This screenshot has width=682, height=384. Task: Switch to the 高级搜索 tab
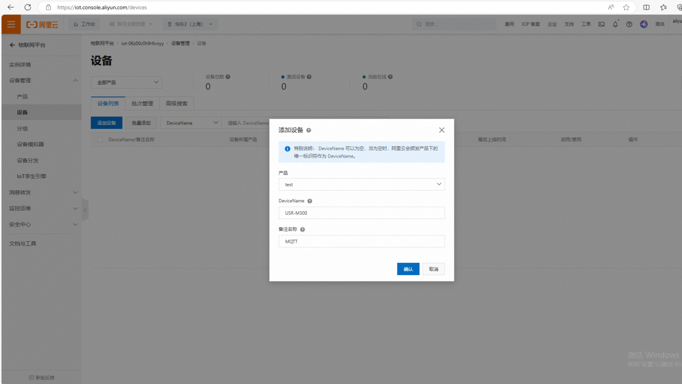pyautogui.click(x=176, y=103)
